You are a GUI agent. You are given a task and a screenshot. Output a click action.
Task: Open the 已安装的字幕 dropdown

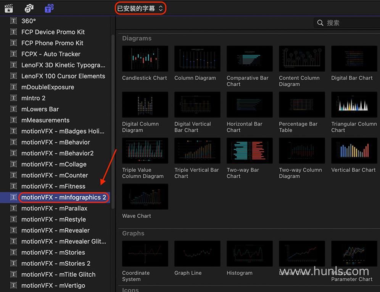[140, 8]
